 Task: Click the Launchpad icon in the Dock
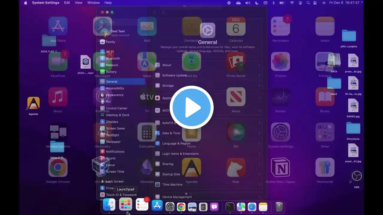click(x=125, y=205)
